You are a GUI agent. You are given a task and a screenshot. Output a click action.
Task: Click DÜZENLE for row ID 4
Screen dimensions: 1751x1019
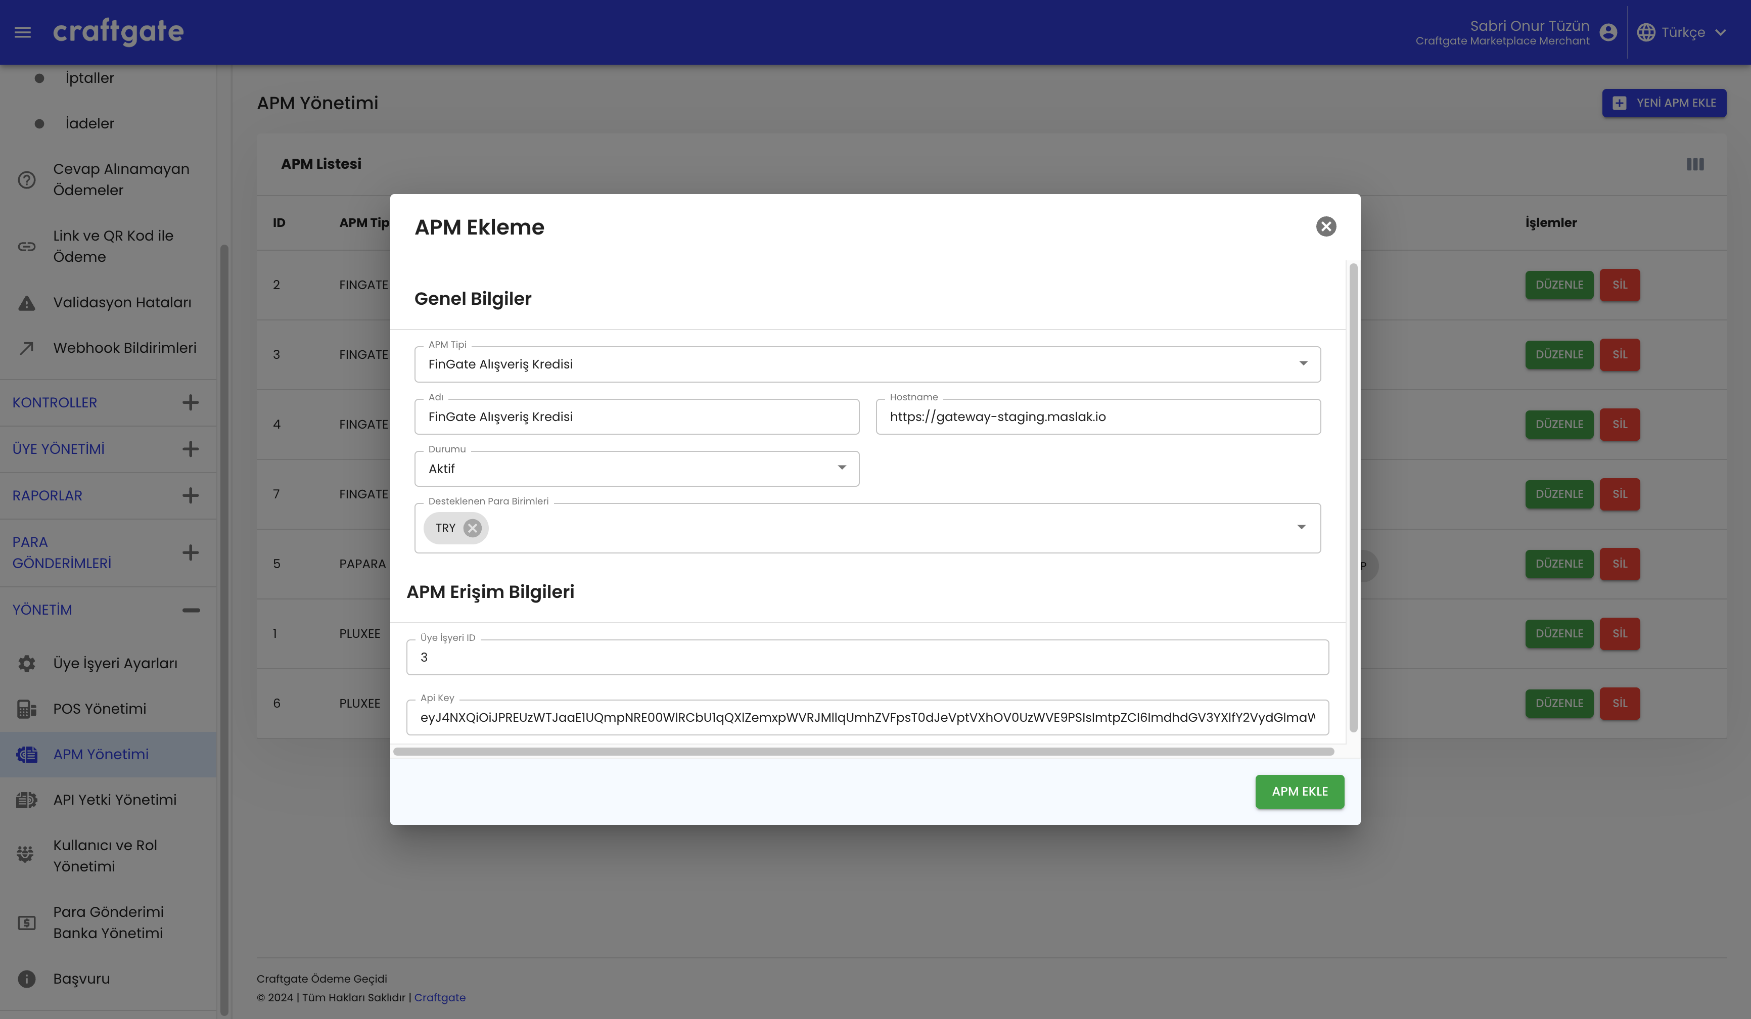tap(1559, 425)
